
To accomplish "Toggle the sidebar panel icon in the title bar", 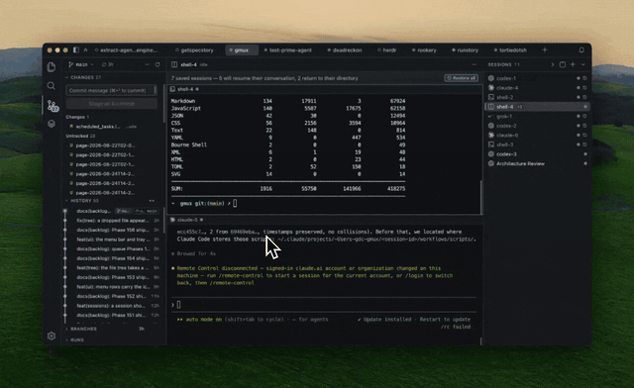I will point(76,50).
